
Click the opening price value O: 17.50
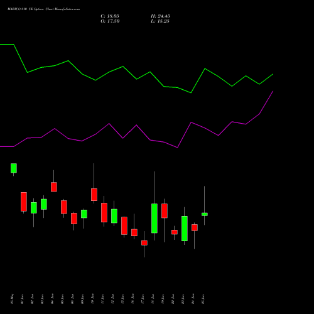click(x=110, y=21)
